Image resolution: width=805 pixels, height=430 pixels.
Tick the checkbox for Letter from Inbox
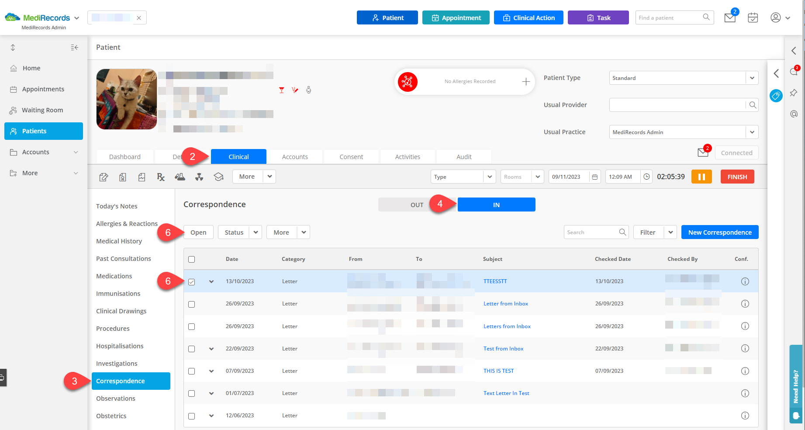click(192, 304)
